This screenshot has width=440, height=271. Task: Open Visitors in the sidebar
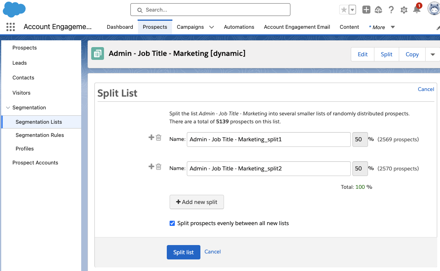tap(21, 93)
